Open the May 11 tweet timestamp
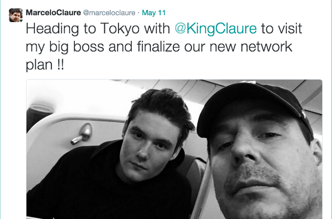The height and width of the screenshot is (219, 332). (x=154, y=13)
